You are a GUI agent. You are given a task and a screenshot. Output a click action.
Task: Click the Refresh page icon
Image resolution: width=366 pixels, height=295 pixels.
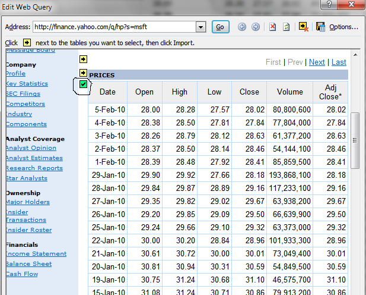[286, 27]
